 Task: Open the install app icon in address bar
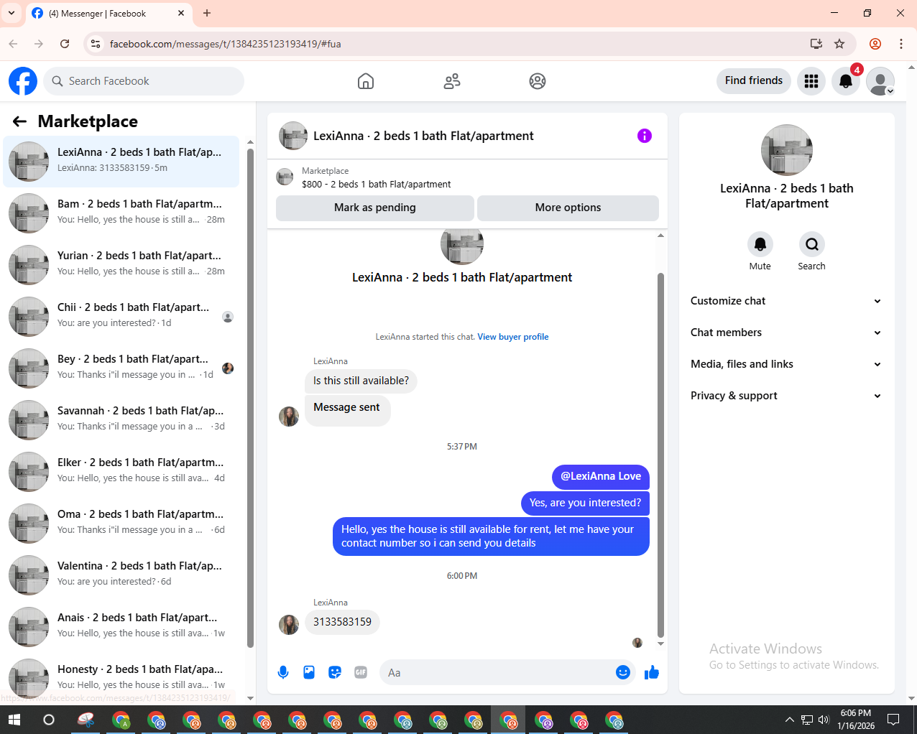point(816,44)
